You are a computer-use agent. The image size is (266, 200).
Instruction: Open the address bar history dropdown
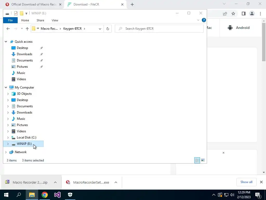click(100, 29)
